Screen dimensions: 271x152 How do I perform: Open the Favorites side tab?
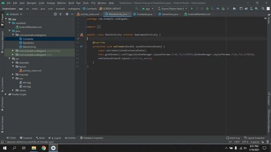2,104
